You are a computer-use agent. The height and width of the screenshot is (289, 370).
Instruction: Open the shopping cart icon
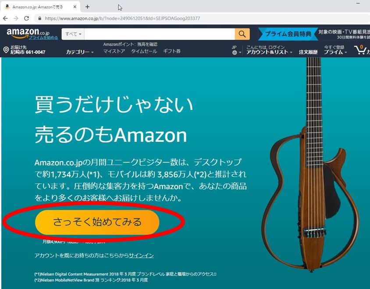coord(360,50)
